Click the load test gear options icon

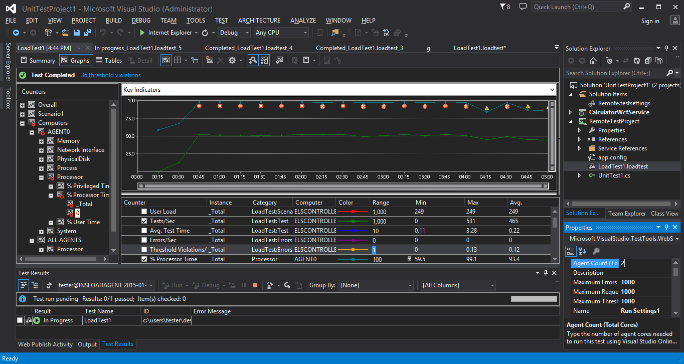pyautogui.click(x=232, y=60)
